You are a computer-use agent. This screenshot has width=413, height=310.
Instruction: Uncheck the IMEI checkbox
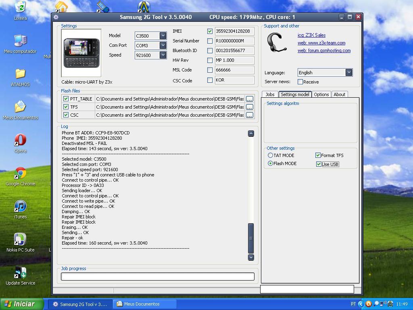210,31
